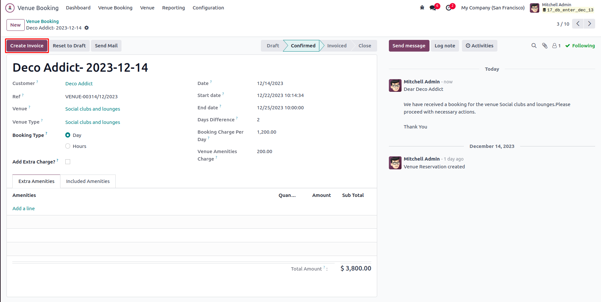Open the Venue Booking breadcrumb link
The image size is (601, 302).
[x=43, y=21]
